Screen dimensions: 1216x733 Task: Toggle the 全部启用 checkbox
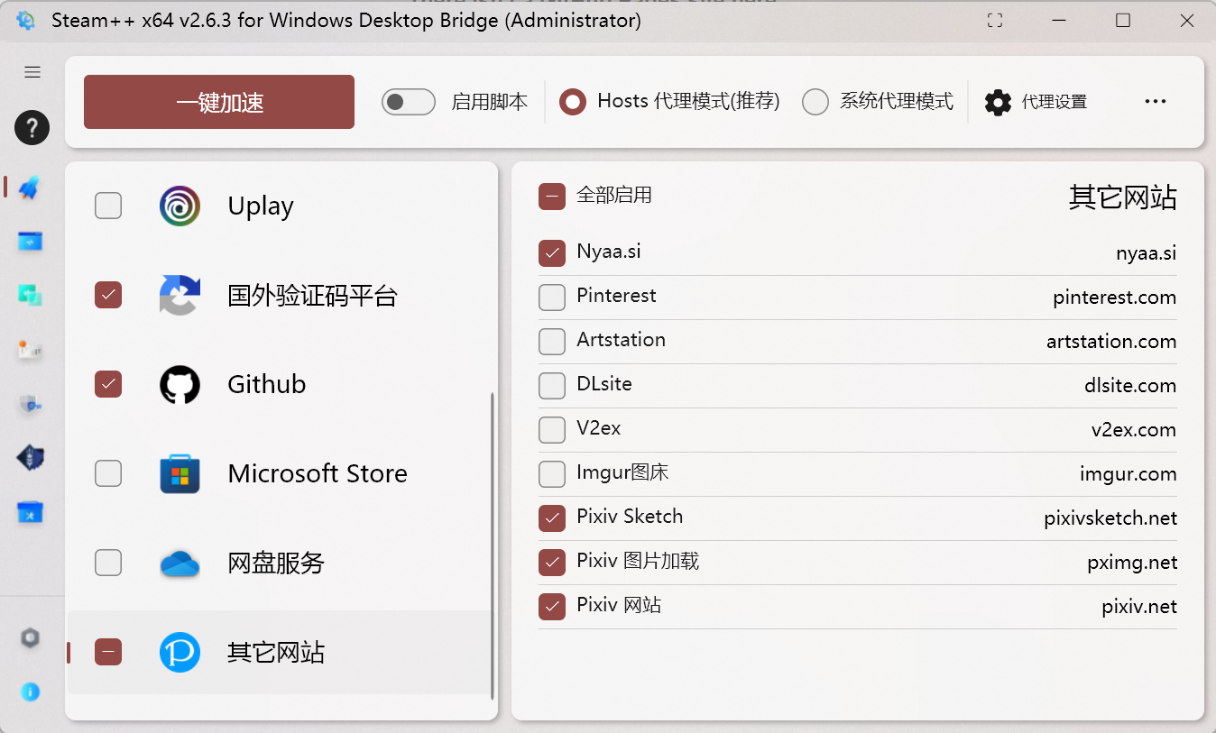coord(552,196)
